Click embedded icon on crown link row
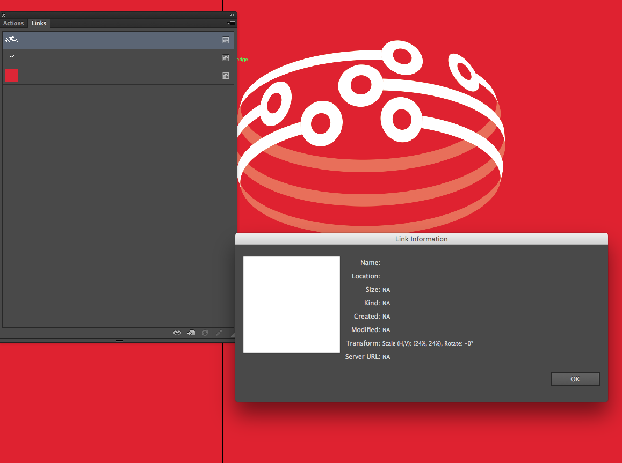 pos(226,40)
